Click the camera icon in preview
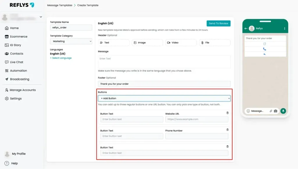This screenshot has width=298, height=169. tap(275, 111)
